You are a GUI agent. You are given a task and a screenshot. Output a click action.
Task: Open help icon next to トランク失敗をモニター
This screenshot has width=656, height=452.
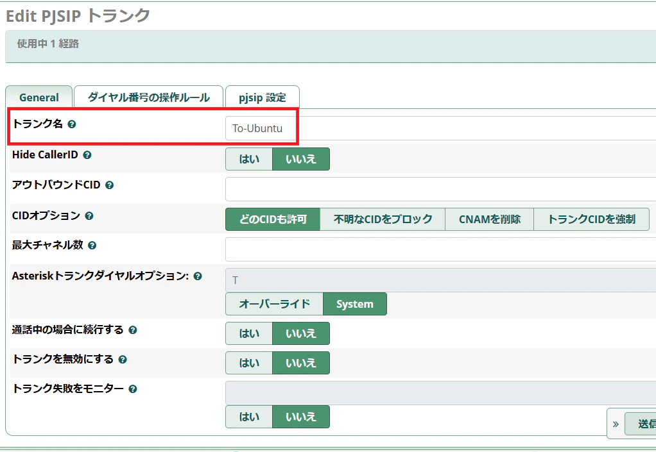[x=133, y=389]
